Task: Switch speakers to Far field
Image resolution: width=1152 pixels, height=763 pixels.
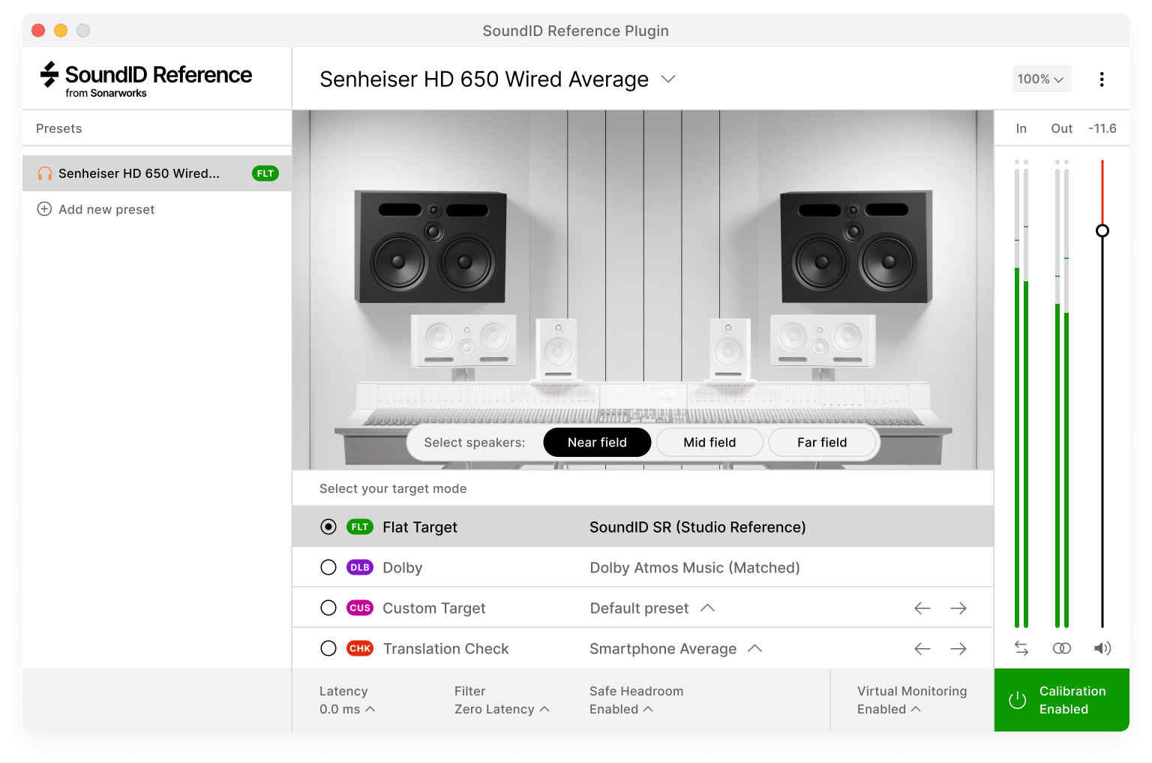Action: [821, 443]
